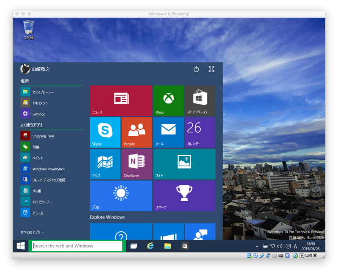Open ドキュメント documents folder entry
The image size is (338, 274).
[x=51, y=103]
